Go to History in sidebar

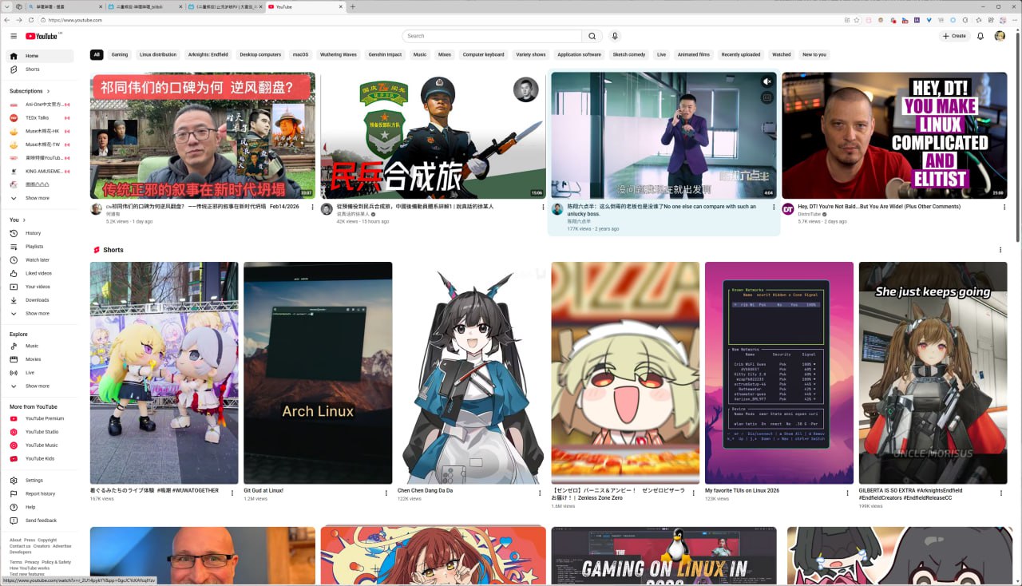pyautogui.click(x=33, y=233)
